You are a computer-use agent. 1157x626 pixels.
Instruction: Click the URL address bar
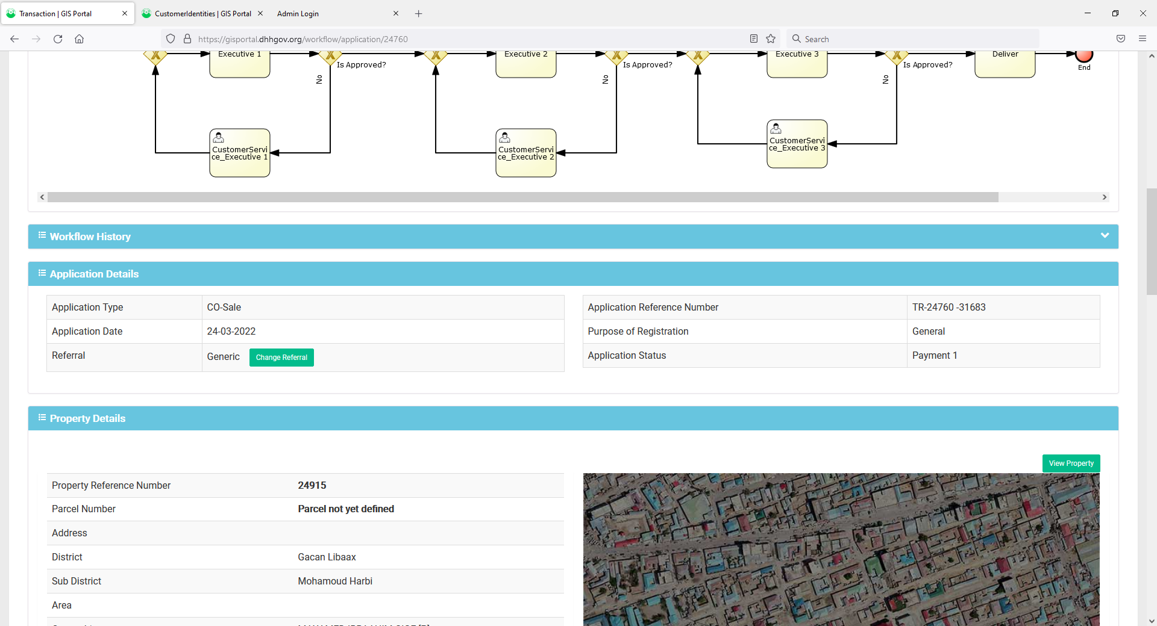coord(470,39)
